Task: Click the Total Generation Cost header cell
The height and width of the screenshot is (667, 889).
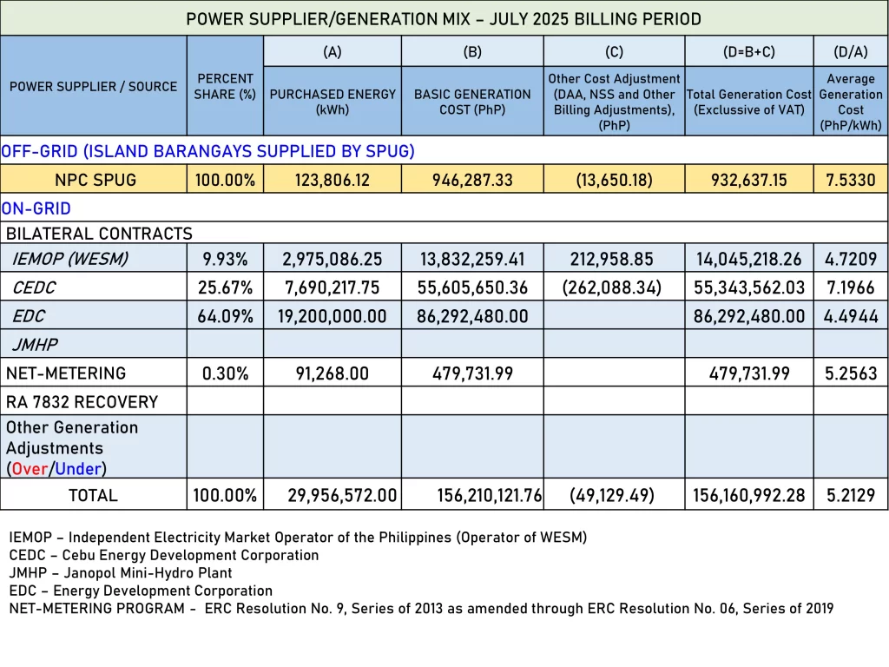Action: 748,102
